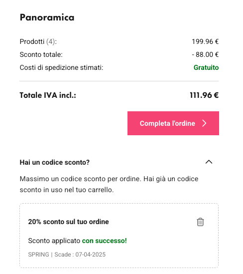Click the green Gratuito shipping text
The width and height of the screenshot is (243, 274).
point(206,67)
